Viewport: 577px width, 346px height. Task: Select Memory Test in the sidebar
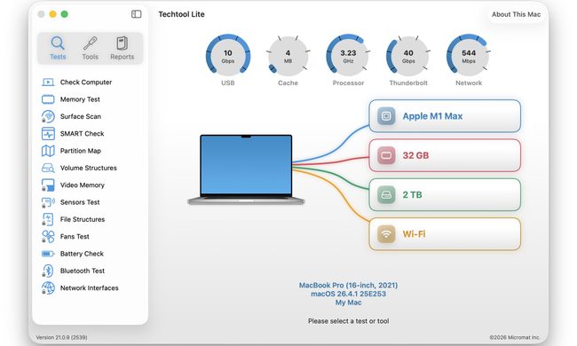pos(80,99)
